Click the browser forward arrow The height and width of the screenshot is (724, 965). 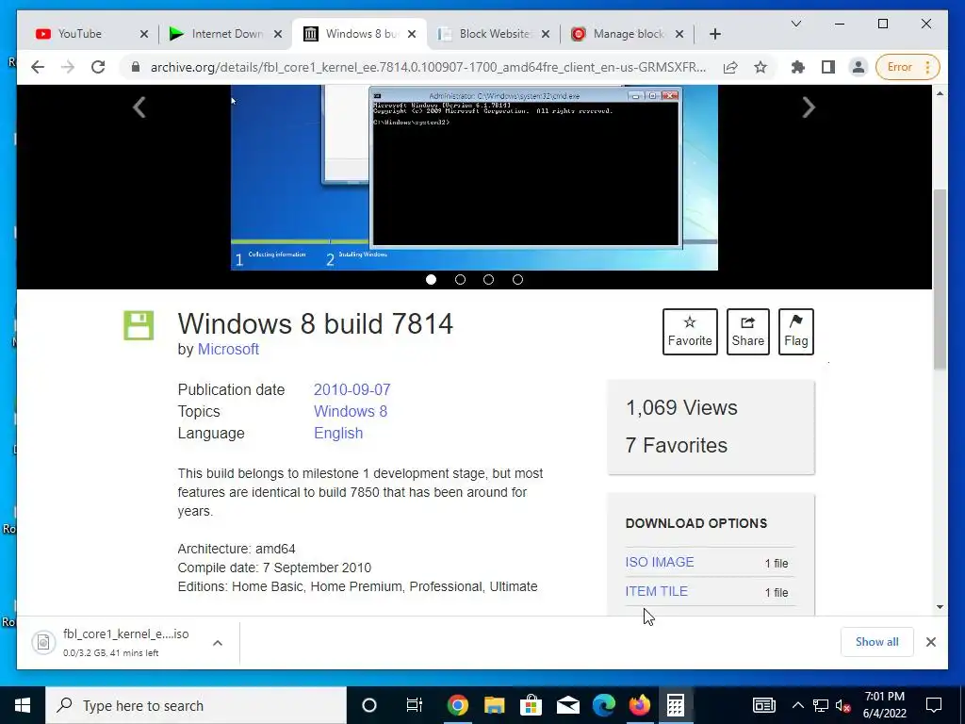[x=68, y=67]
